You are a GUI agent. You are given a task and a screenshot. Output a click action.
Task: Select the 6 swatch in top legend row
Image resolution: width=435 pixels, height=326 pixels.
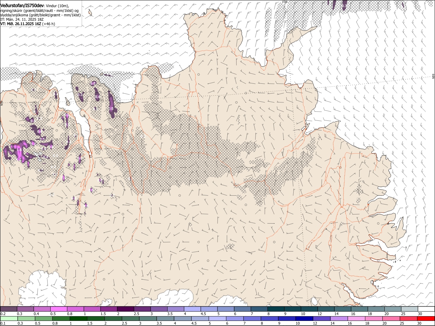(242, 309)
